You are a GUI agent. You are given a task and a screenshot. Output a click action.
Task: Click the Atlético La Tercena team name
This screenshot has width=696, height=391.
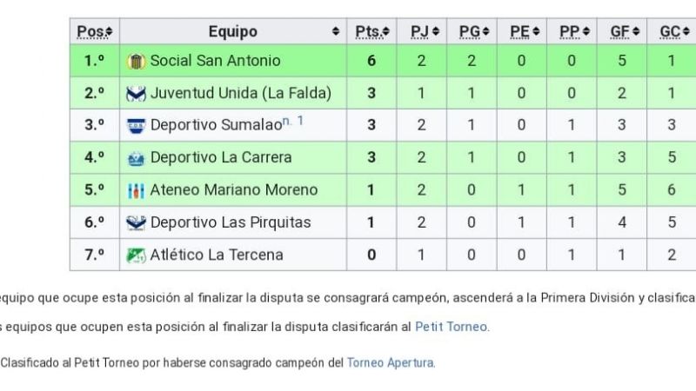[217, 255]
